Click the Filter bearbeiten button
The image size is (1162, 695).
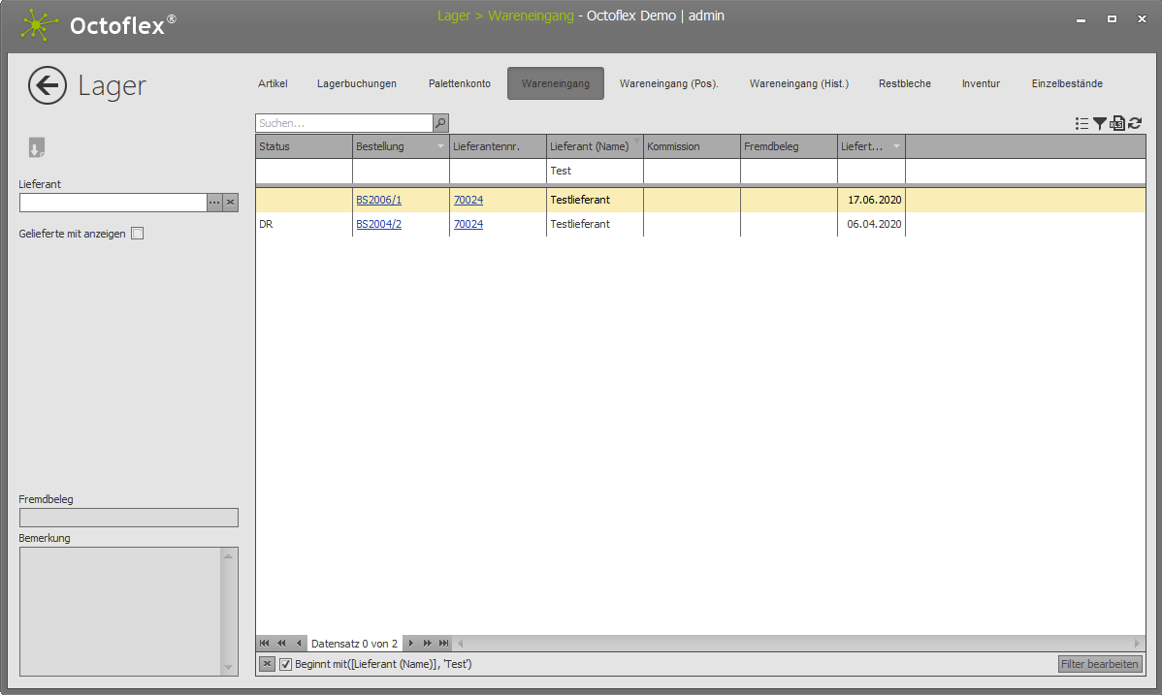click(1100, 664)
